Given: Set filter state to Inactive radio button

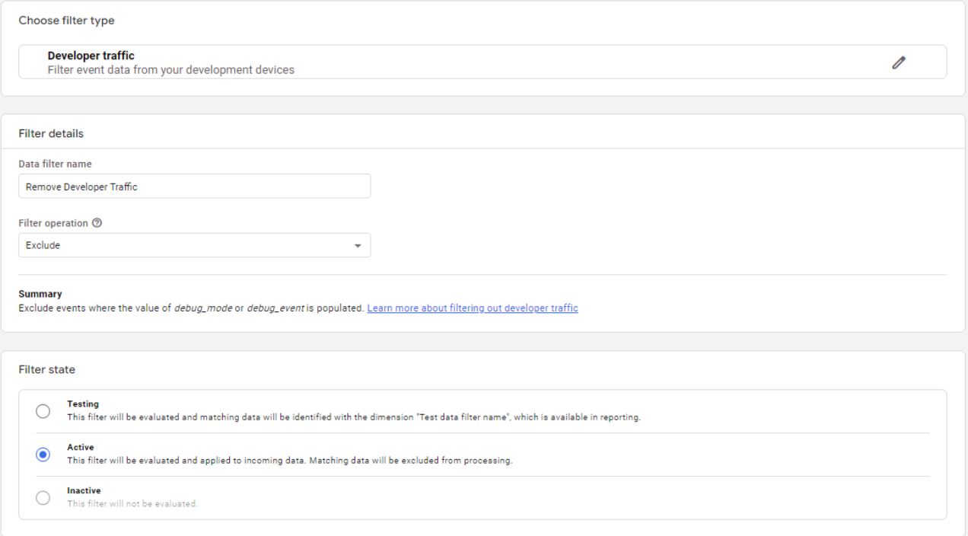Looking at the screenshot, I should 43,498.
